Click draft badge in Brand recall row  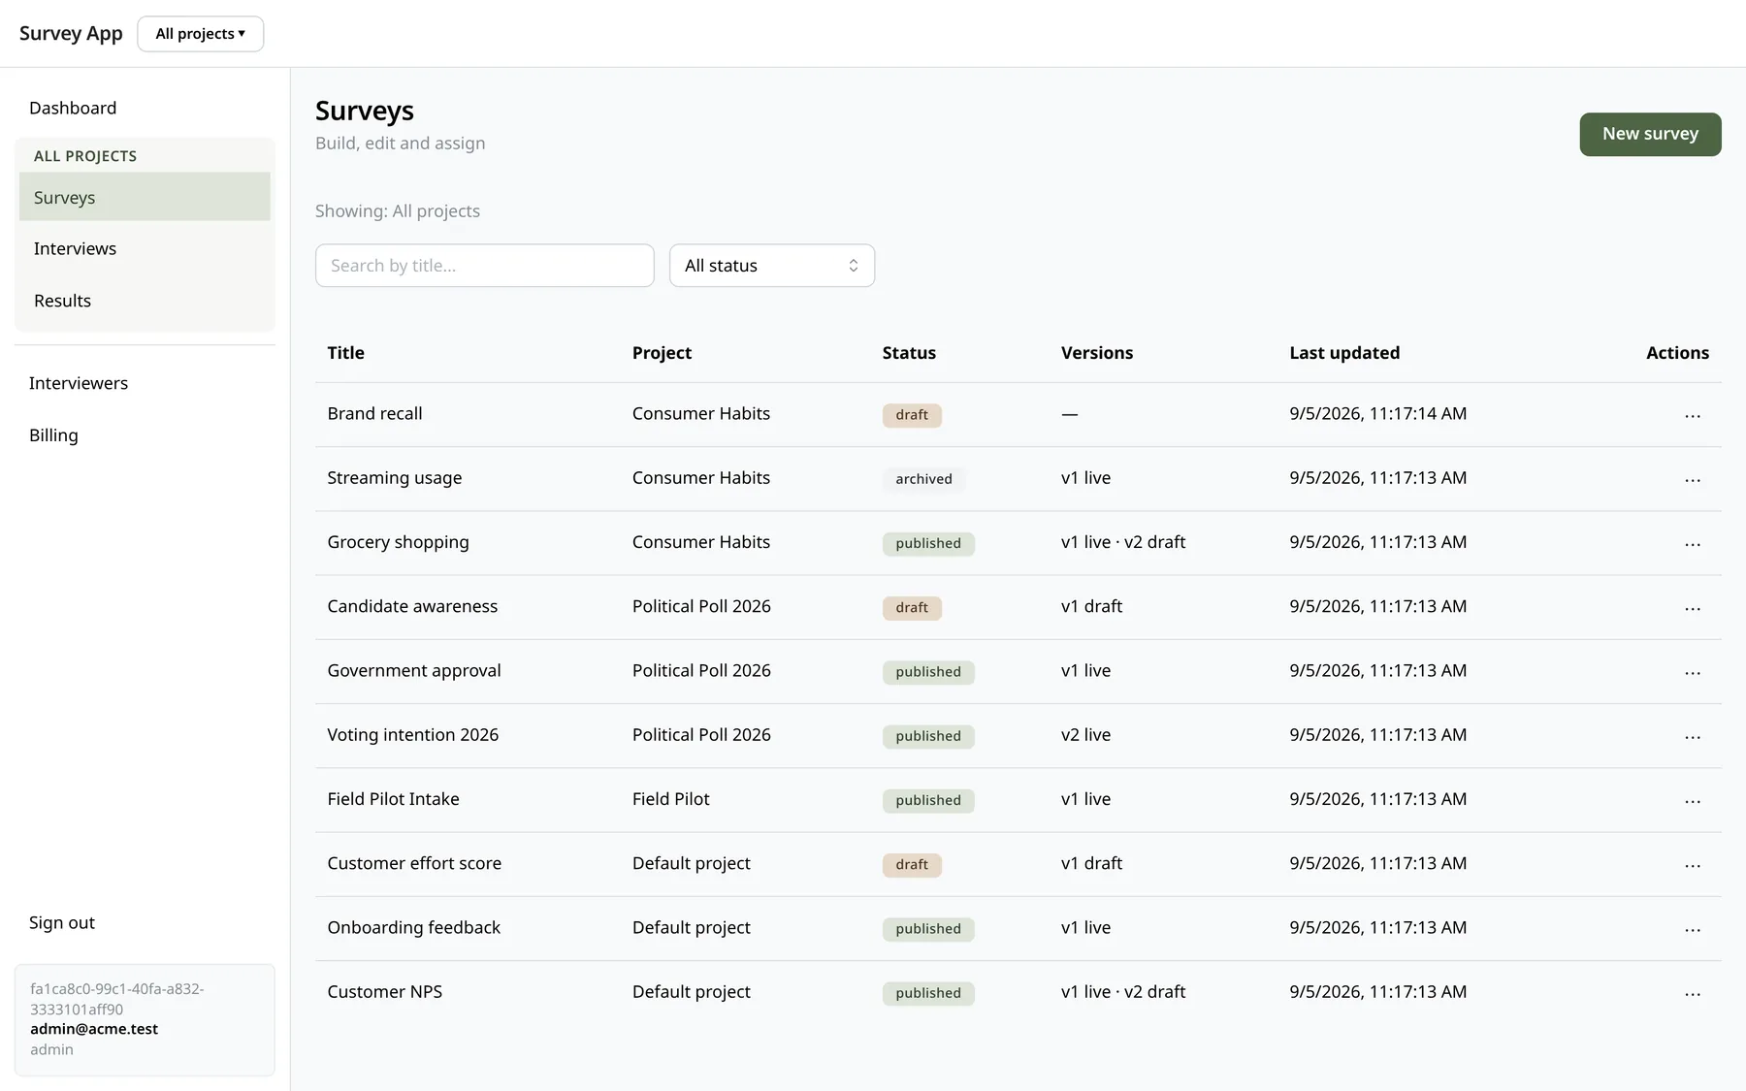click(912, 415)
